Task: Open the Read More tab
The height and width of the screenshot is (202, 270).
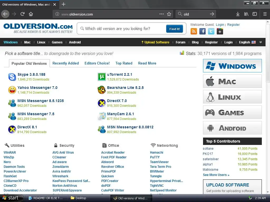Action: (x=147, y=63)
